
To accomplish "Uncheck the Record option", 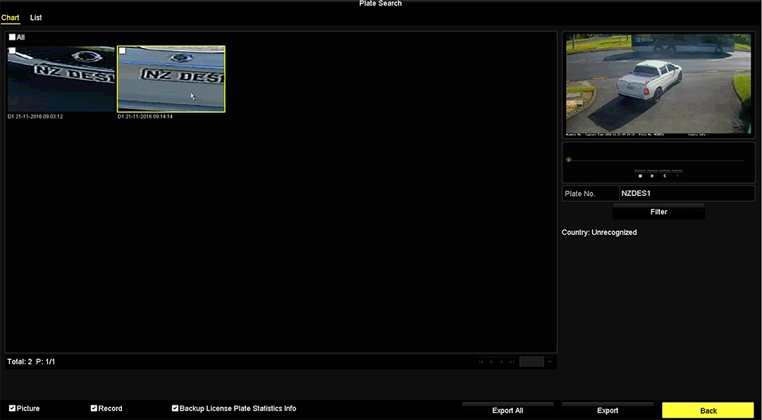I will point(94,409).
